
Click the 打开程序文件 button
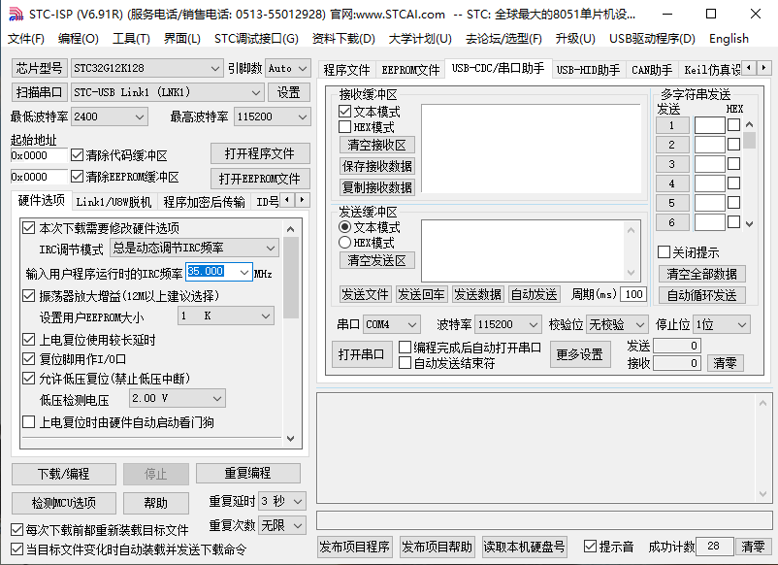(260, 153)
